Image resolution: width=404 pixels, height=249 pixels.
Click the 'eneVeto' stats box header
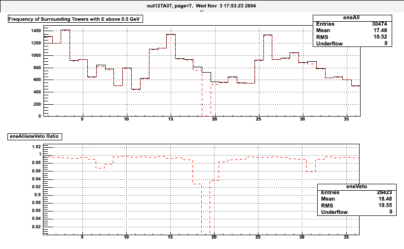(357, 187)
